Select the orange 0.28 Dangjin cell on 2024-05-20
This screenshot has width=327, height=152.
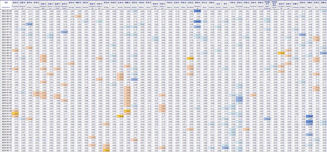[x=135, y=140]
